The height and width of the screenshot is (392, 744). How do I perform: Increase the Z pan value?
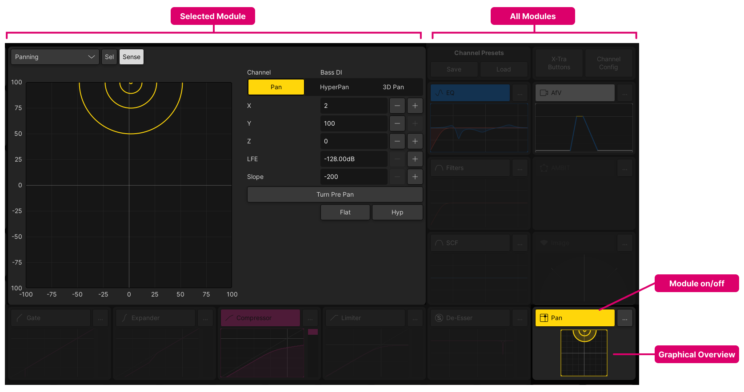[x=415, y=141]
